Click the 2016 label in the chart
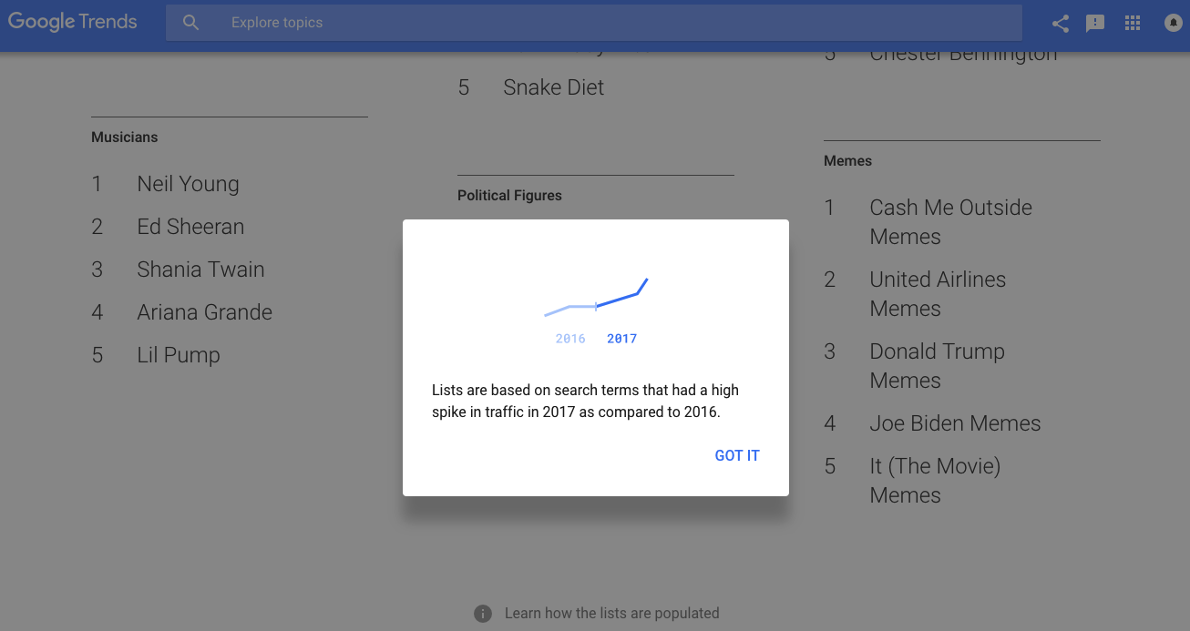This screenshot has height=631, width=1190. [x=570, y=339]
